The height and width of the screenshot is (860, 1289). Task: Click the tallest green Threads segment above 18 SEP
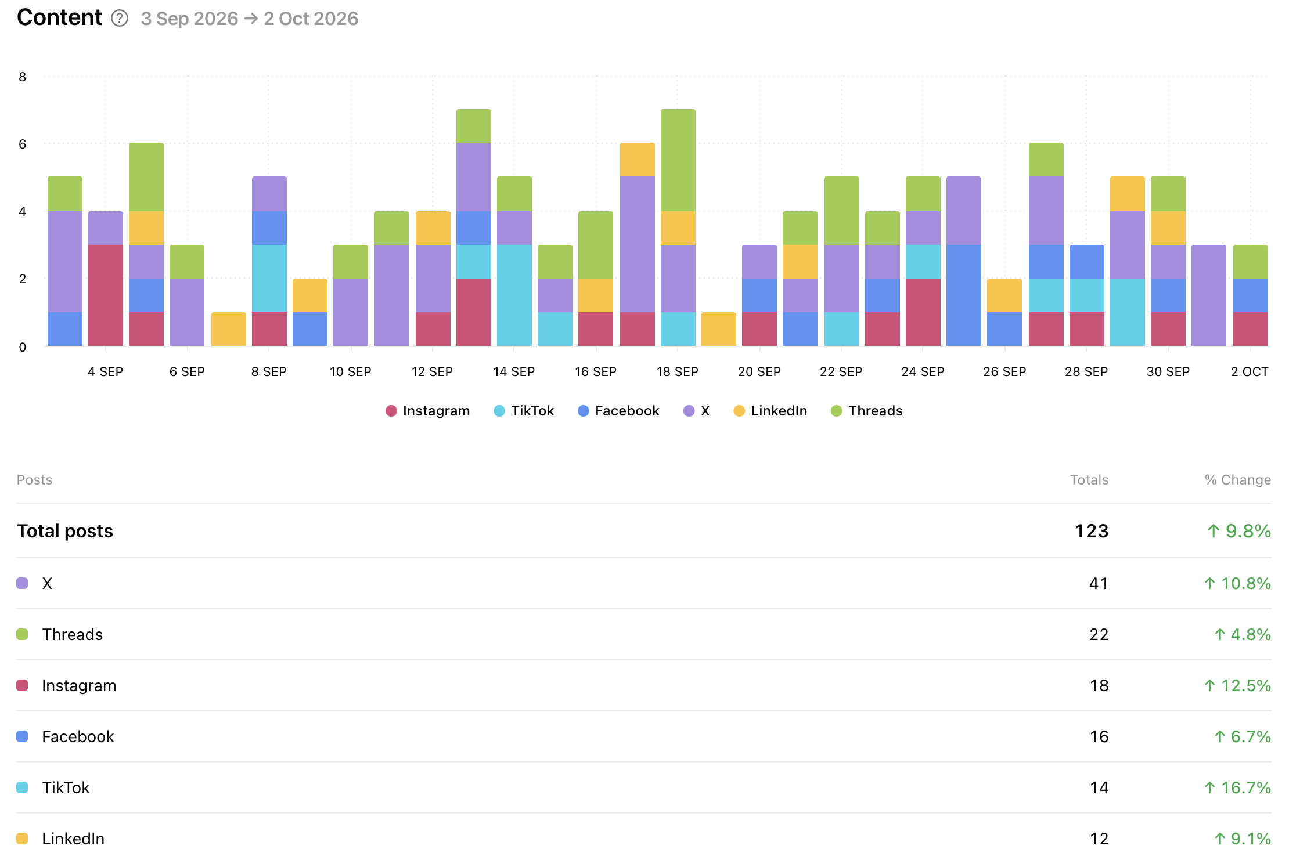[678, 160]
